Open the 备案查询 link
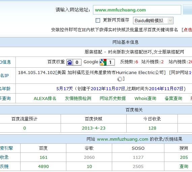The image size is (192, 172). [173, 98]
